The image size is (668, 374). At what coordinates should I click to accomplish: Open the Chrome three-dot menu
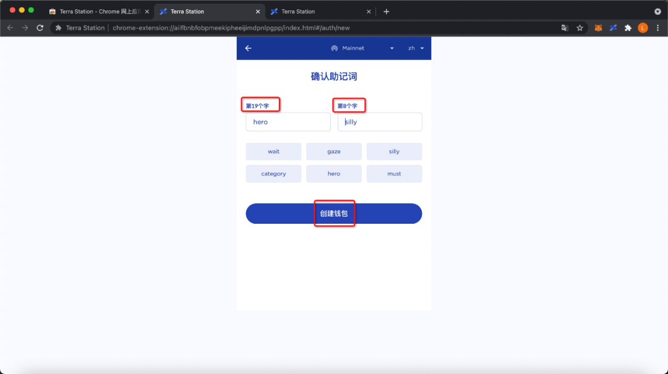pos(657,27)
